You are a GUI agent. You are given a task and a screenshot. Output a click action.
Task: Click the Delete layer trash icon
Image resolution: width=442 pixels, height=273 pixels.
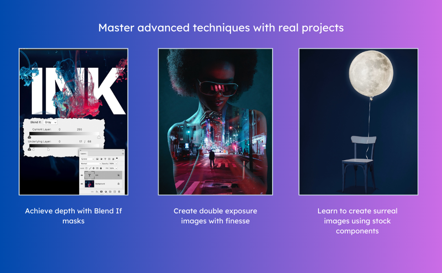(118, 191)
